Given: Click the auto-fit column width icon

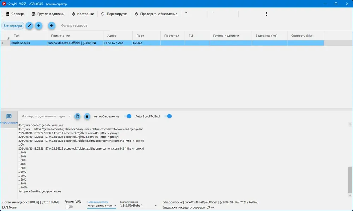Looking at the screenshot, I should coord(52,26).
